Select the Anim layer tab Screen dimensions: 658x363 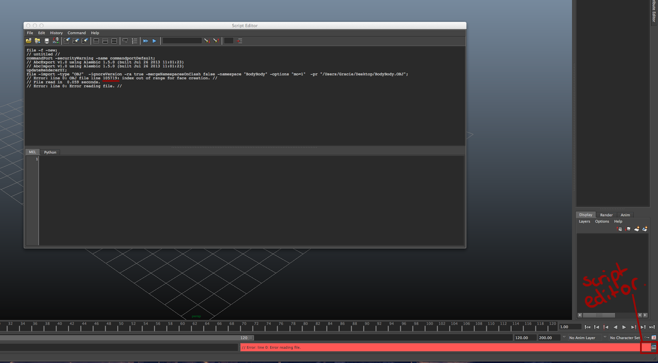click(x=625, y=215)
